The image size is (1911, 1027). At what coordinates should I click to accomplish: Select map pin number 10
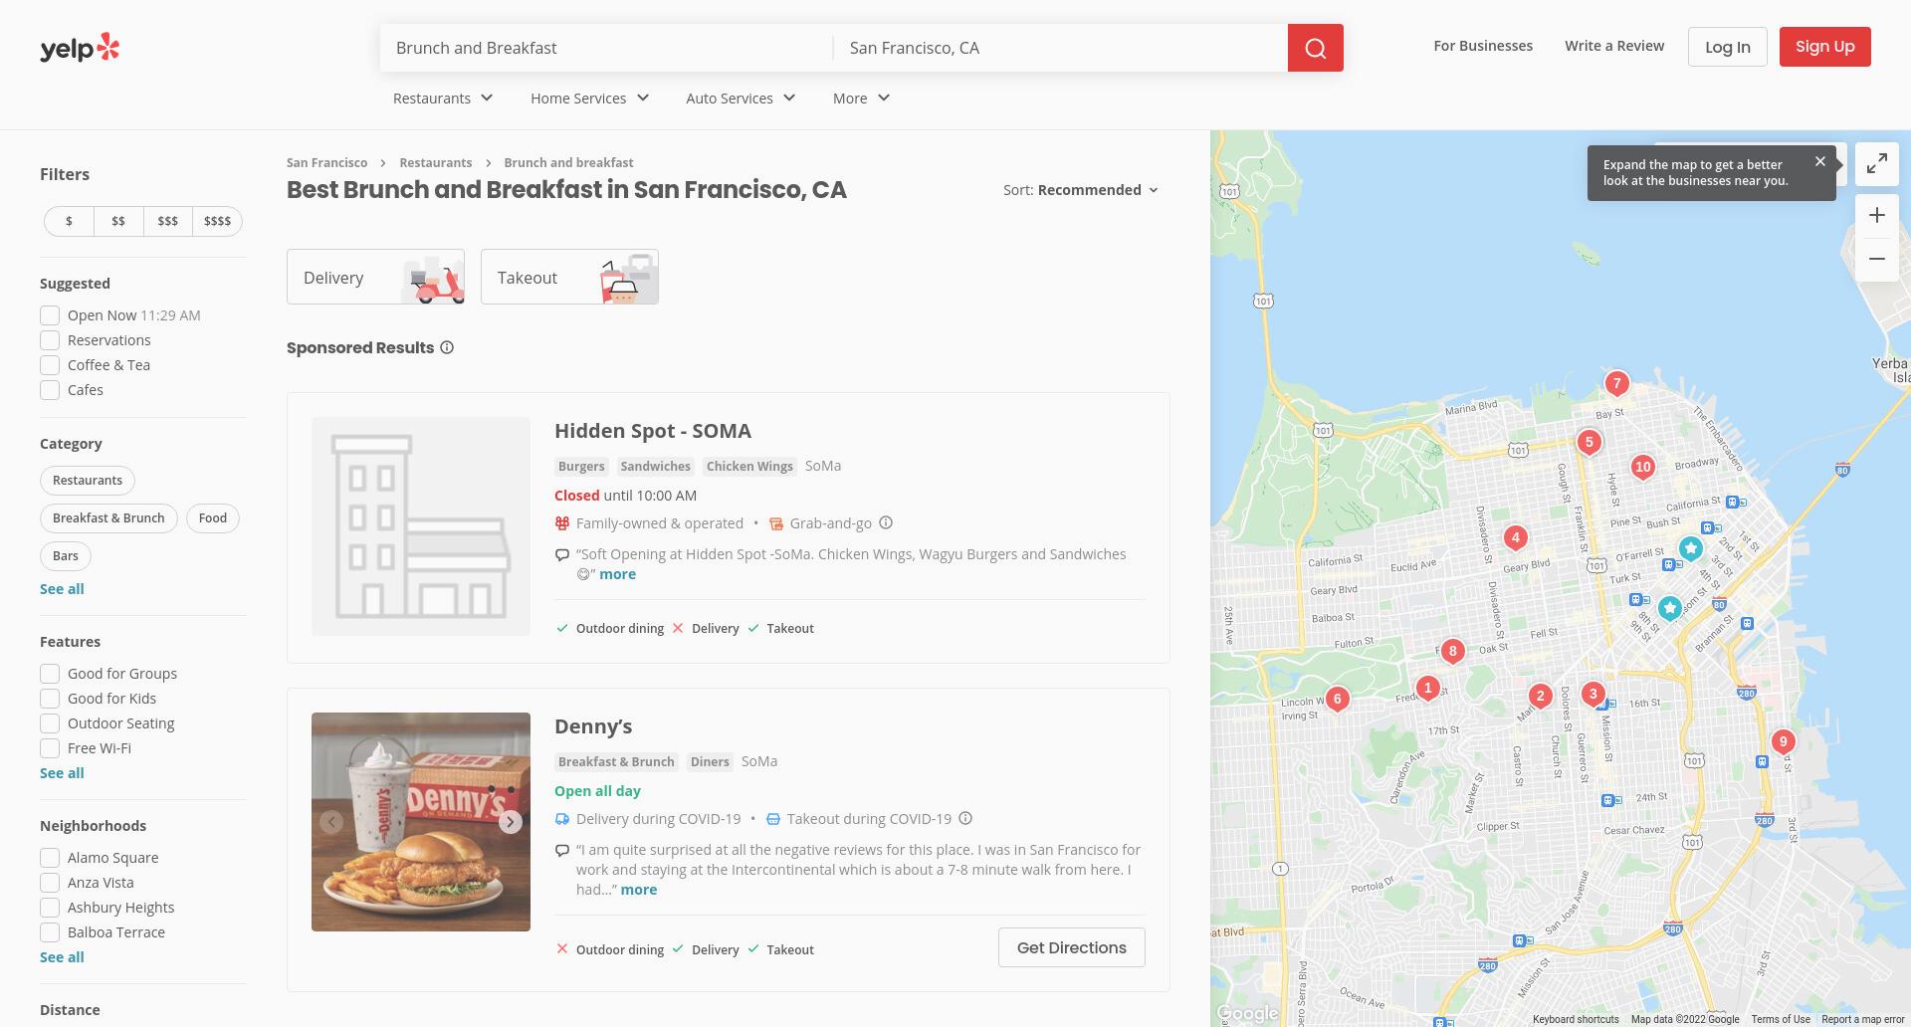pyautogui.click(x=1643, y=468)
